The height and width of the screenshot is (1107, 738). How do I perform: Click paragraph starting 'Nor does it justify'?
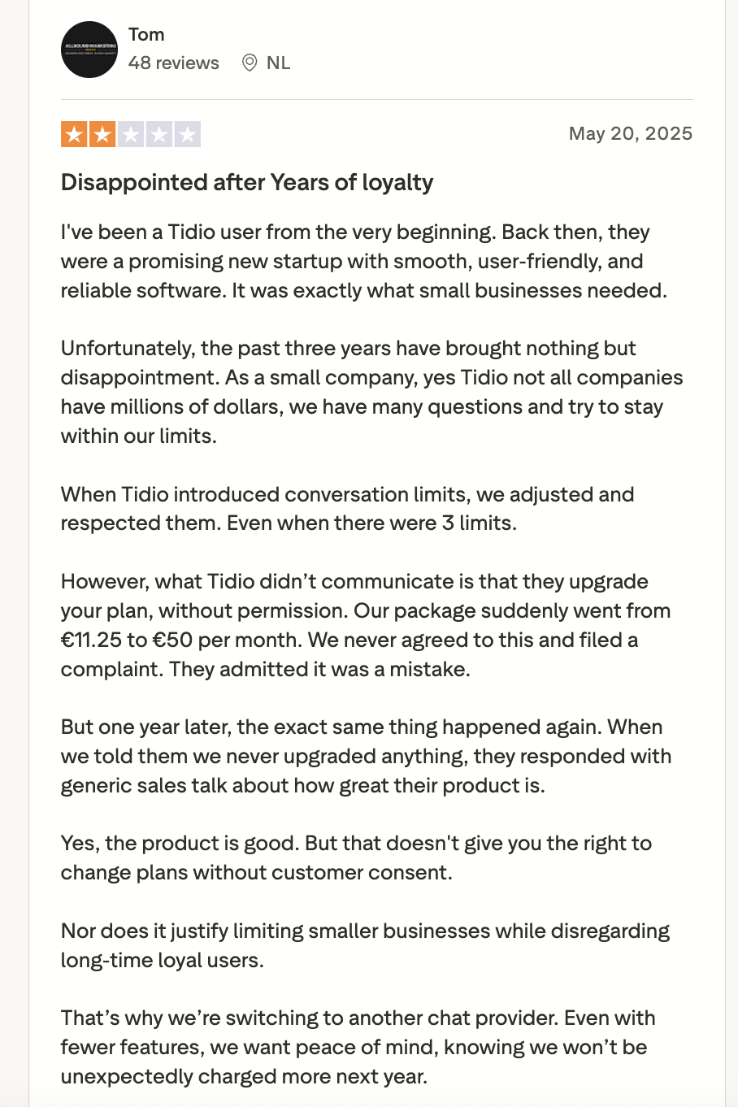pos(366,945)
